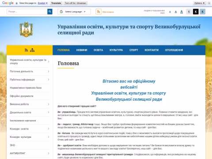The width and height of the screenshot is (212, 159).
Task: Click the council coat of arms logo
Action: click(x=26, y=29)
